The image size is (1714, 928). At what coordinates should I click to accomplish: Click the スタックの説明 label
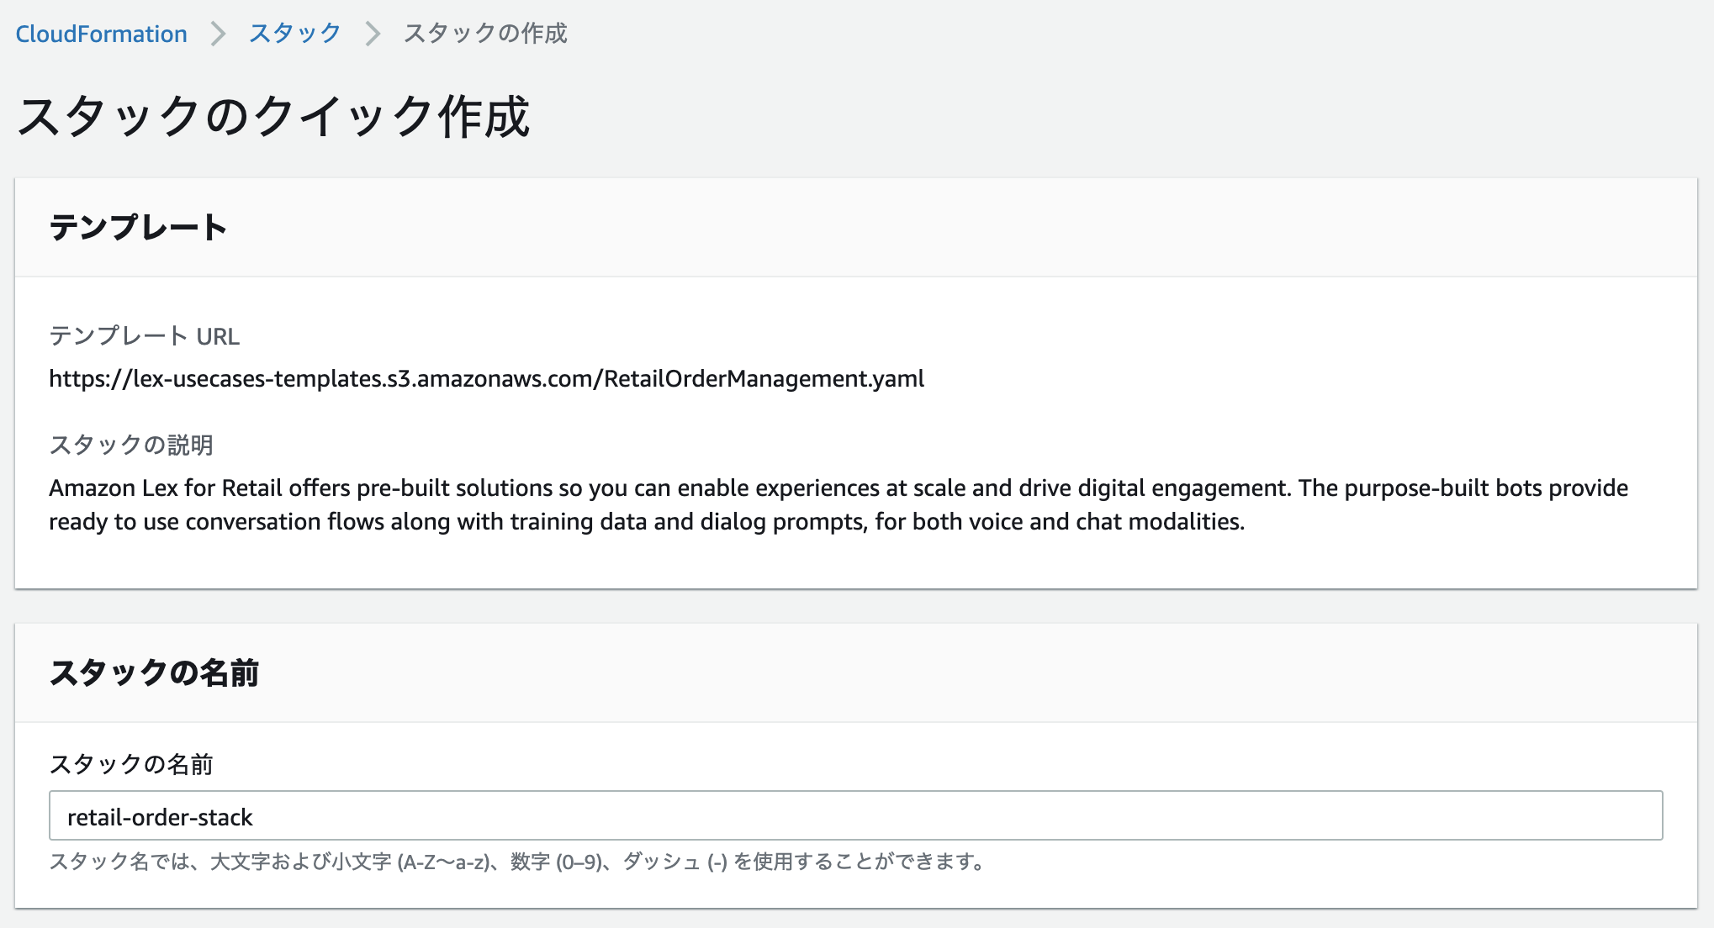[131, 445]
